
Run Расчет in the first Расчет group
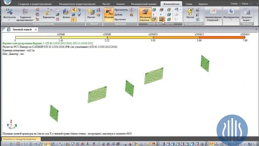tap(91, 13)
